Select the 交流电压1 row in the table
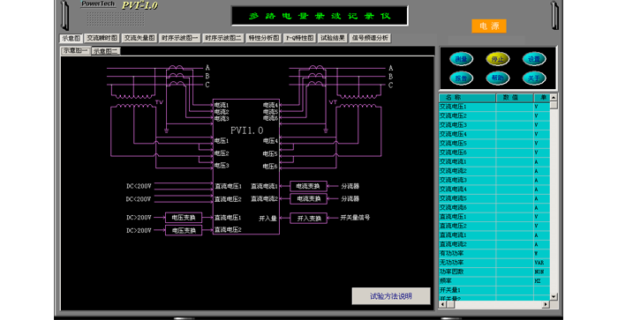The width and height of the screenshot is (618, 320). coord(494,107)
